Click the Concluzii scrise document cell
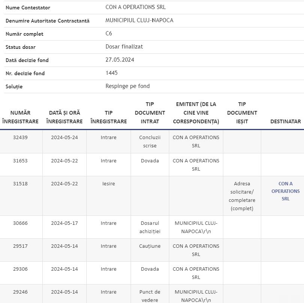This screenshot has width=304, height=303. click(x=150, y=141)
